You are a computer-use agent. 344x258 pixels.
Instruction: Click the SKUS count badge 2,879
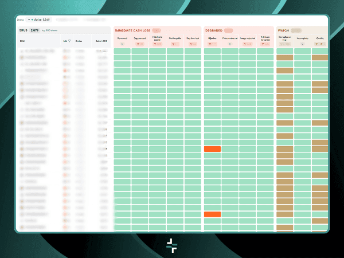[x=34, y=30]
